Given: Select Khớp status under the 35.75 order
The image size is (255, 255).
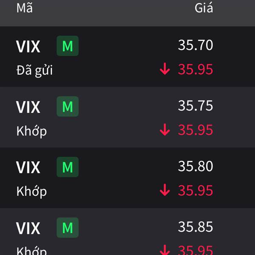Looking at the screenshot, I should [31, 131].
